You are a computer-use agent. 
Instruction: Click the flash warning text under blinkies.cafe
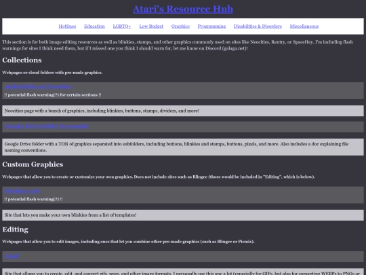coord(33,199)
